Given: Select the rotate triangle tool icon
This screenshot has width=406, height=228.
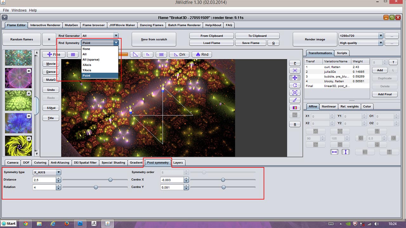Looking at the screenshot, I should tap(295, 85).
